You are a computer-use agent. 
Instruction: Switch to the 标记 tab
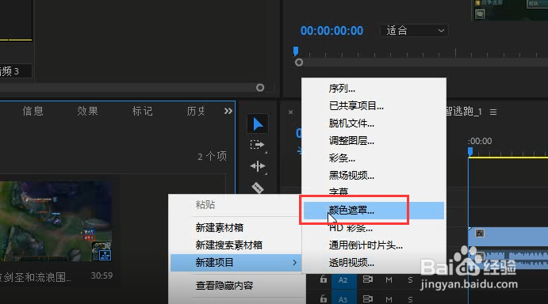[x=142, y=111]
